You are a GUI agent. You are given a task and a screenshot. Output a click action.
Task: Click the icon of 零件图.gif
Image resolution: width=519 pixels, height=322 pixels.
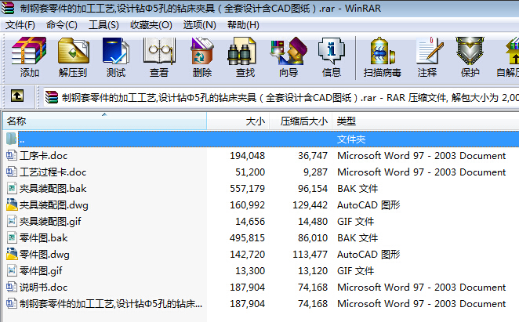coord(12,270)
